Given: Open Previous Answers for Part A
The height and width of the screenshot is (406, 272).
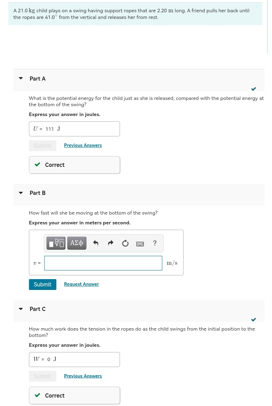Looking at the screenshot, I should point(83,145).
